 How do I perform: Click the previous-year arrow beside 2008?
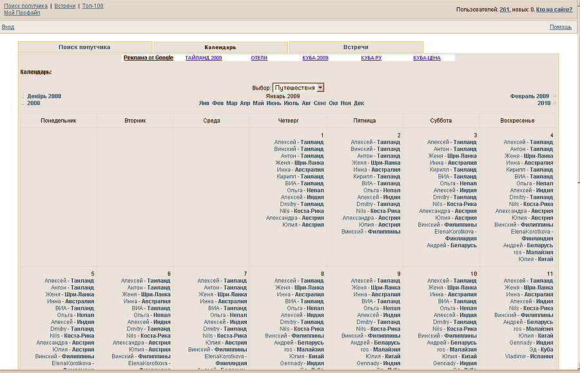click(23, 104)
